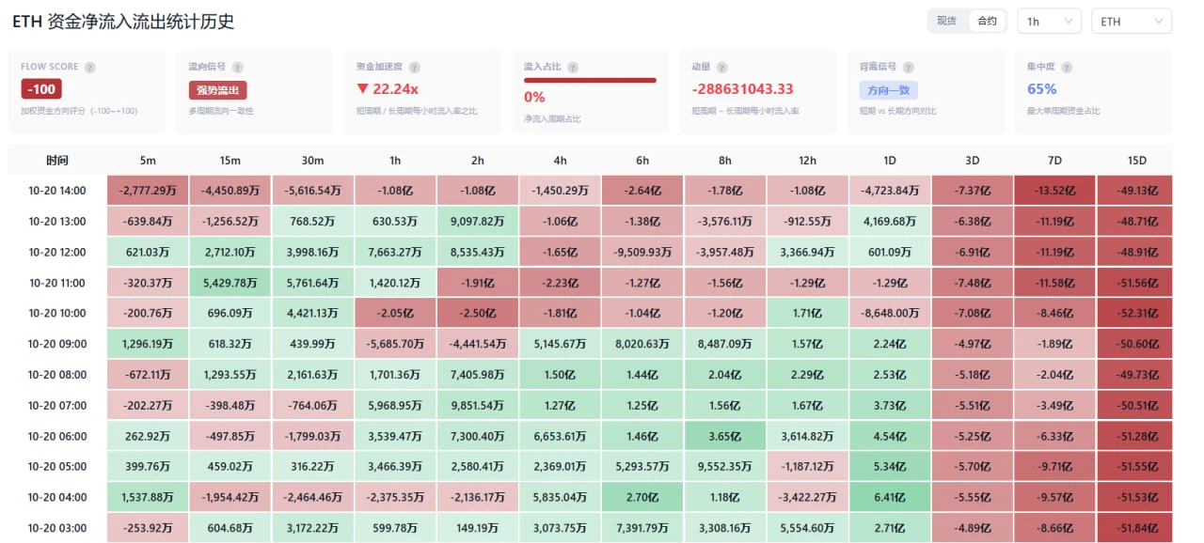This screenshot has height=543, width=1204.
Task: Select the -52.31亿 cell
Action: click(x=1136, y=313)
